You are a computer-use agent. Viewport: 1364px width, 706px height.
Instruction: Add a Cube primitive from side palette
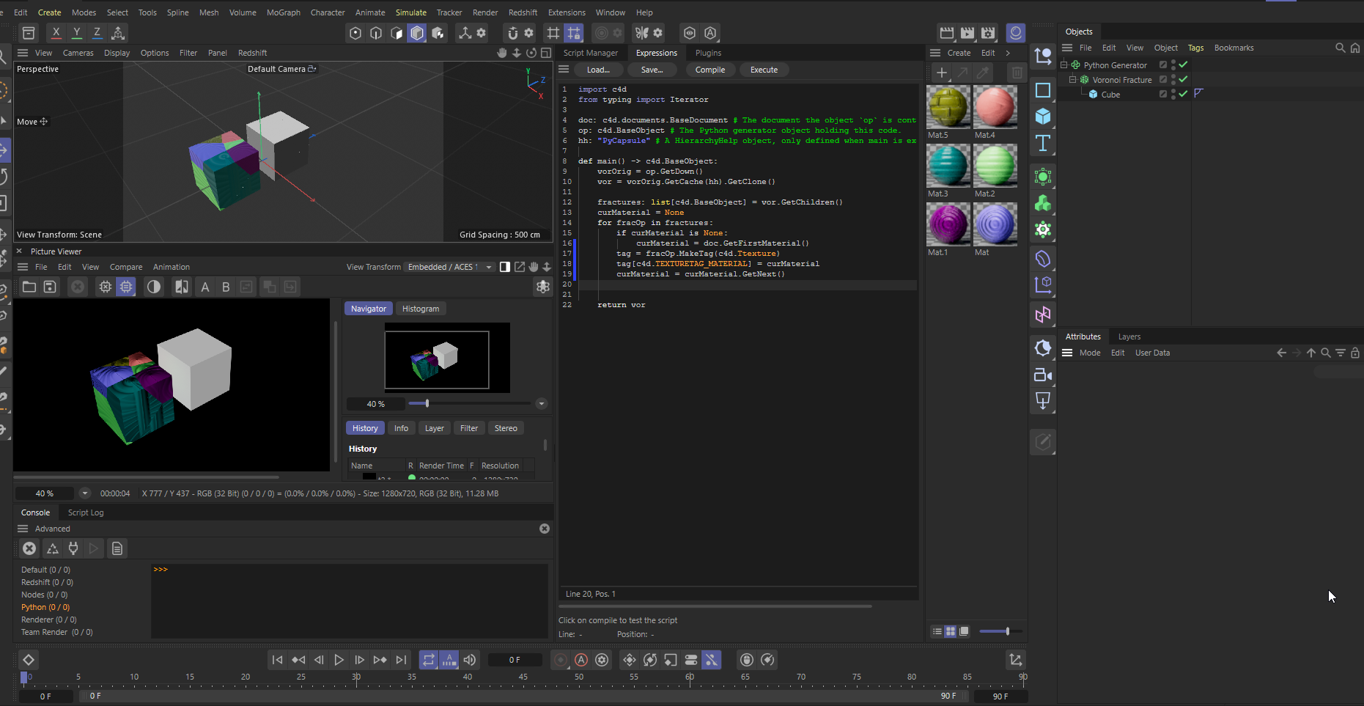(x=1042, y=117)
